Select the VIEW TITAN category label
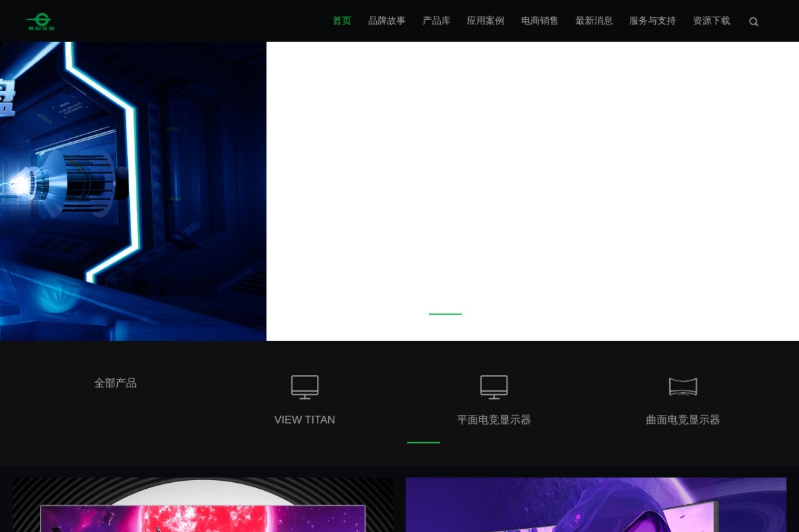This screenshot has height=532, width=799. pyautogui.click(x=305, y=420)
